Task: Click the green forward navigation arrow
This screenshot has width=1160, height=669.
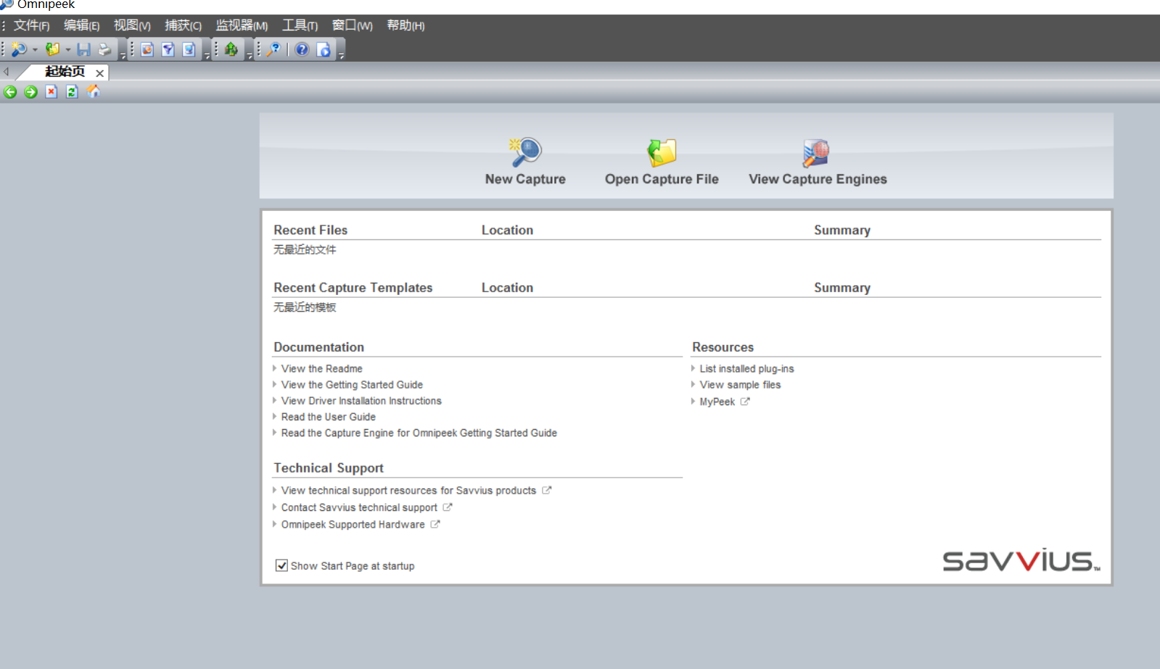Action: coord(30,92)
